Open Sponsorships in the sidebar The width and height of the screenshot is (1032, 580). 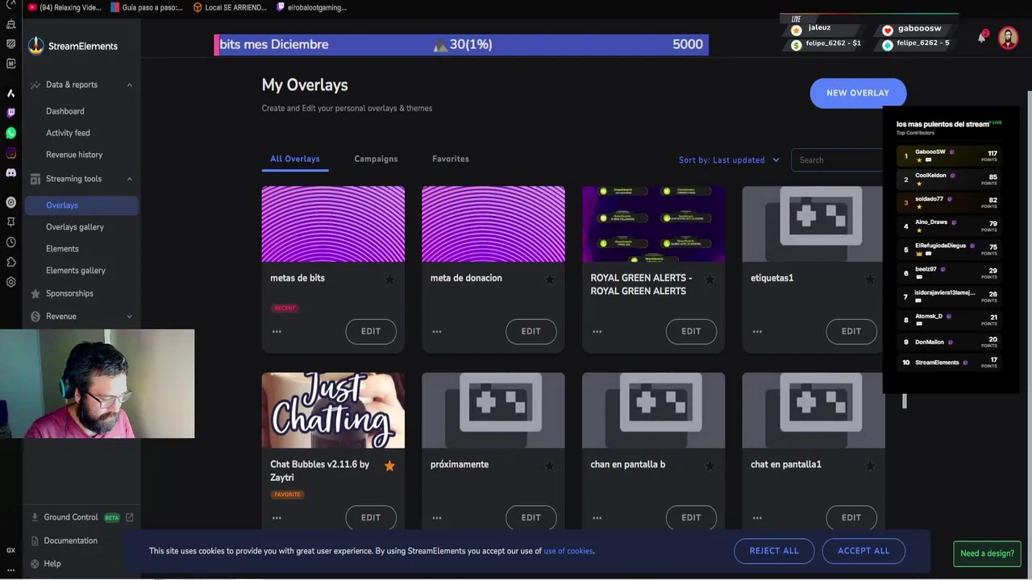(x=69, y=293)
